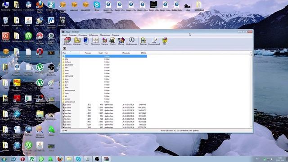Select the item folder row

point(104,82)
